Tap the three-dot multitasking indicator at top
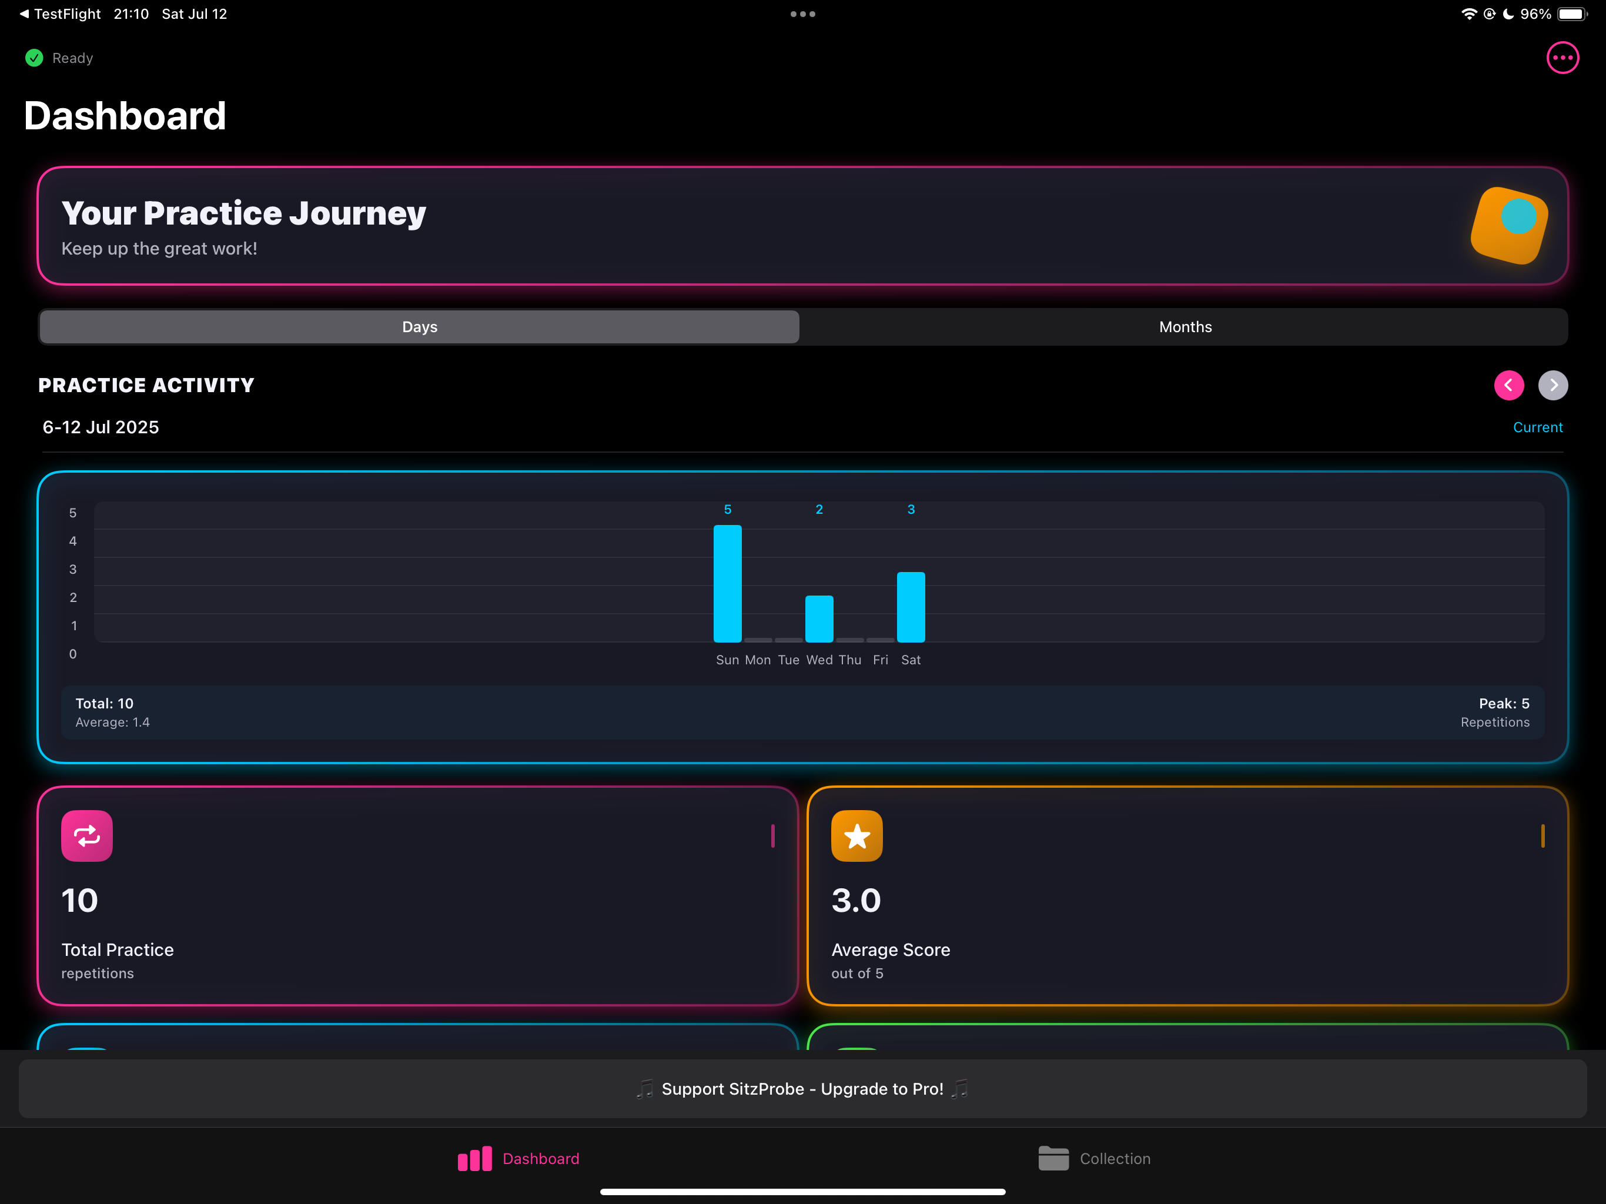Image resolution: width=1606 pixels, height=1204 pixels. (803, 14)
